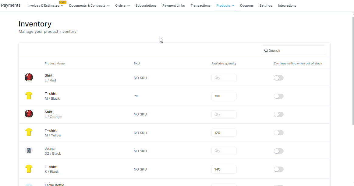Open the Invoices & Estimates menu
The width and height of the screenshot is (354, 186).
click(43, 6)
